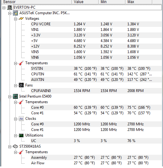Collapse the Intel Pentium E5400 node
The width and height of the screenshot is (163, 168).
10,97
